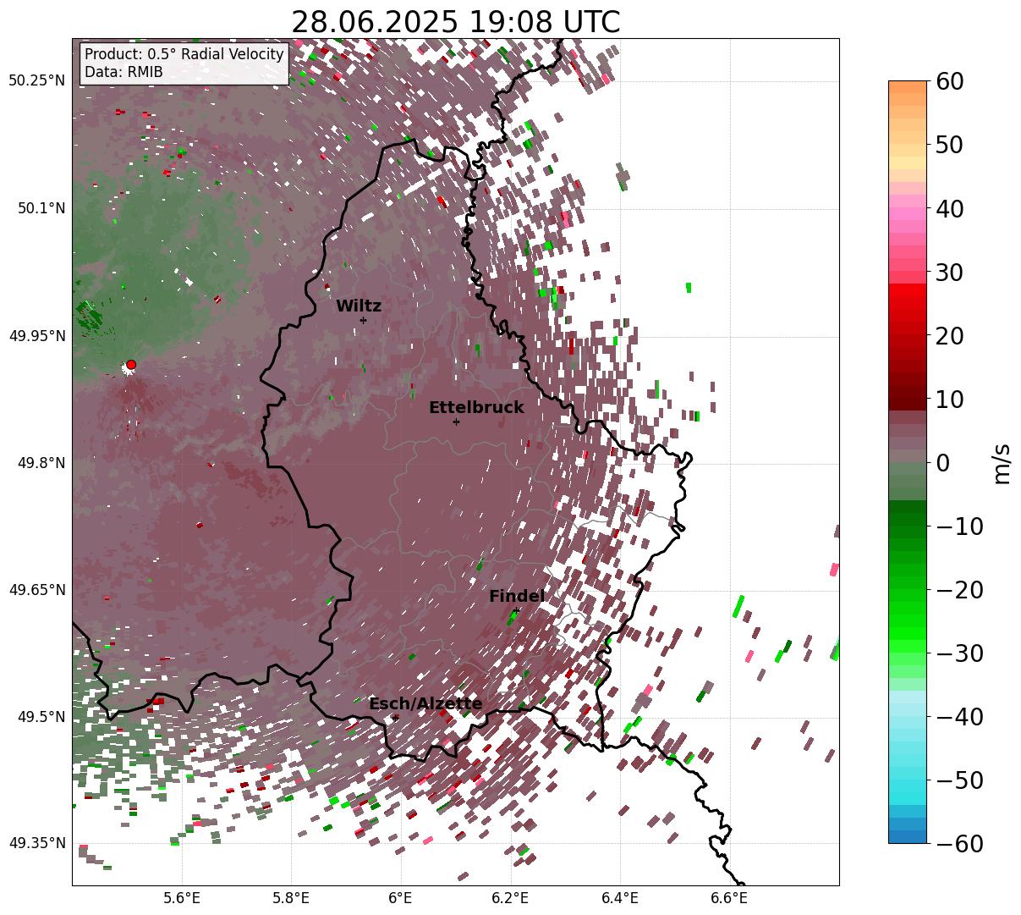Screen dimensions: 1021x915
Task: Click the Data: RMIB text
Action: coord(124,73)
